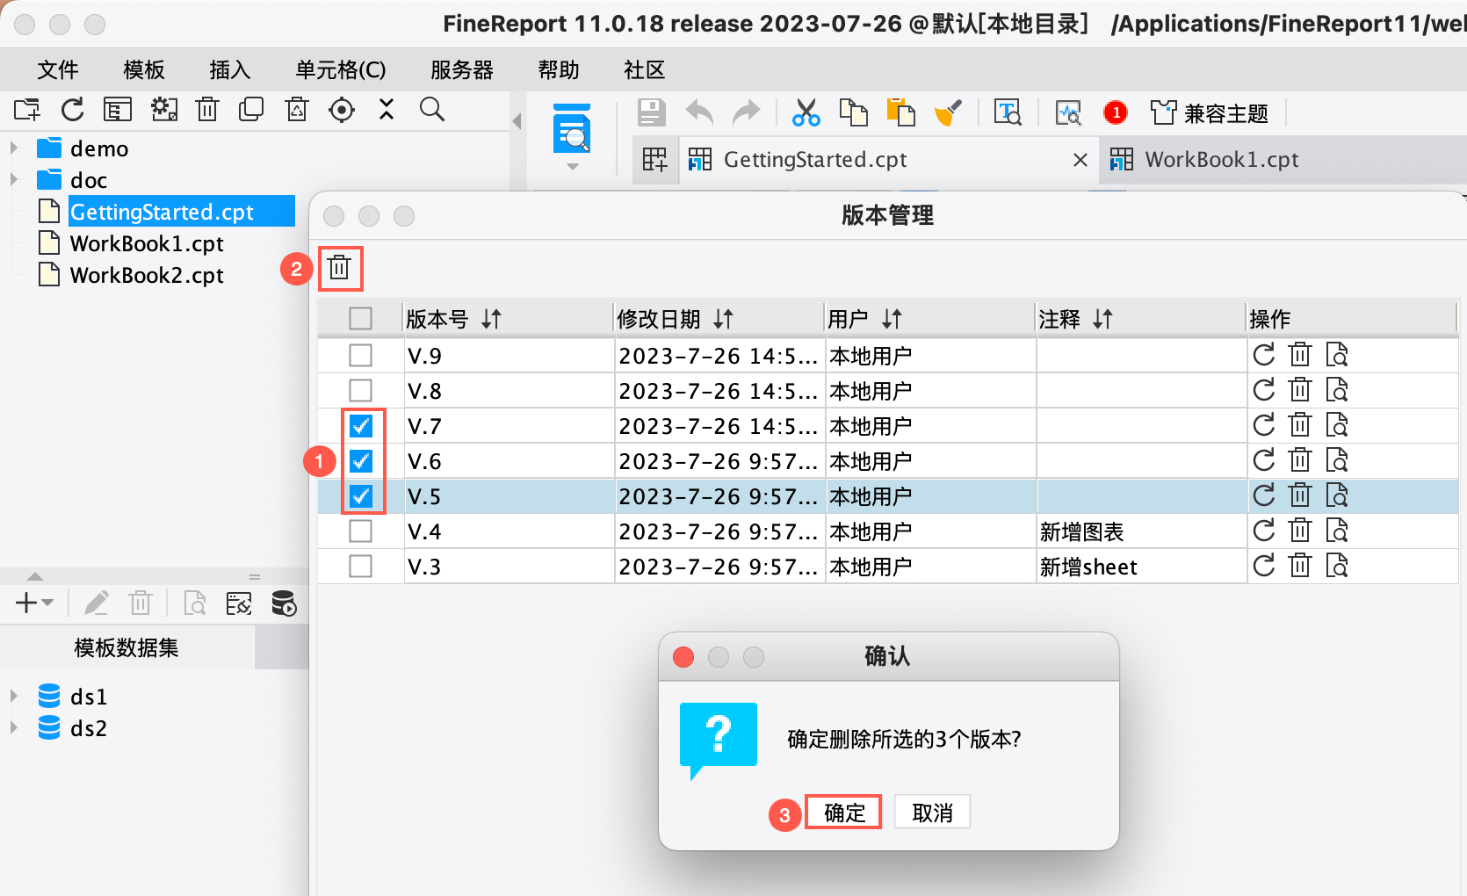This screenshot has height=896, width=1467.
Task: Sort versions by 注释 column
Action: (1102, 319)
